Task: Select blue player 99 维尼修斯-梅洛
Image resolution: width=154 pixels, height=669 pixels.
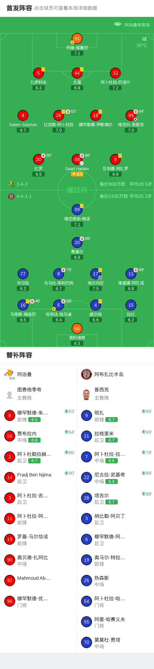Action: pos(77,210)
